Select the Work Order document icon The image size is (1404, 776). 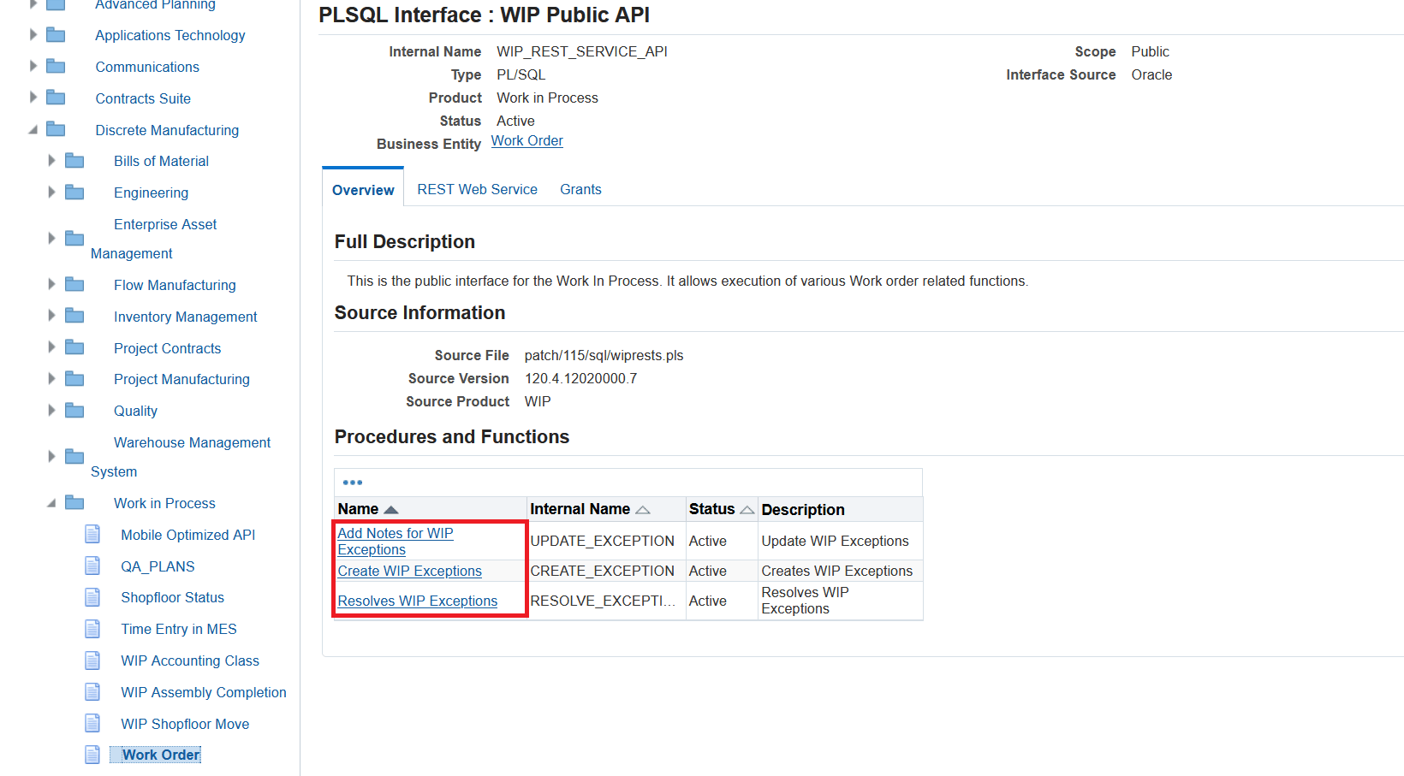[x=92, y=754]
